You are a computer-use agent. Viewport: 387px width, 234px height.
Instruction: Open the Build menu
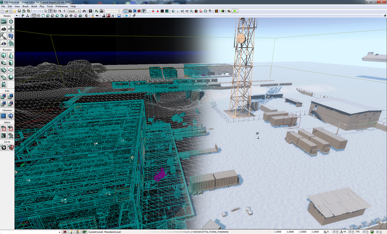click(x=34, y=6)
